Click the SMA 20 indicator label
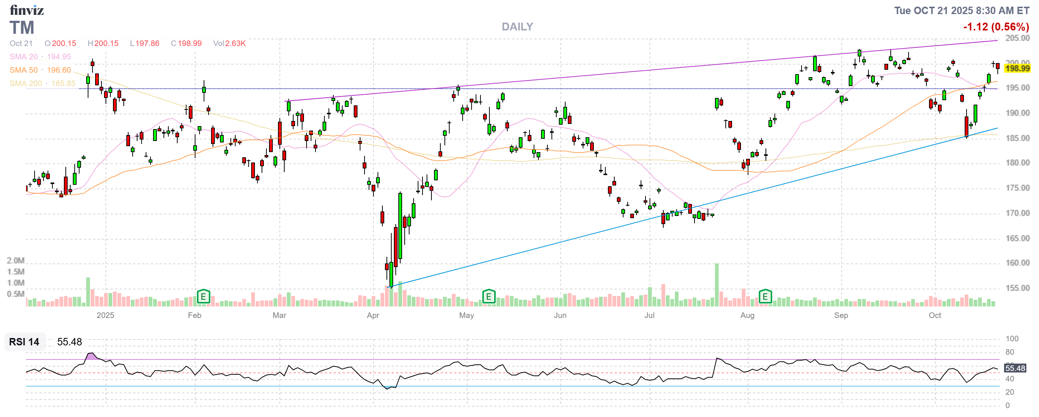1039x417 pixels. (x=23, y=57)
